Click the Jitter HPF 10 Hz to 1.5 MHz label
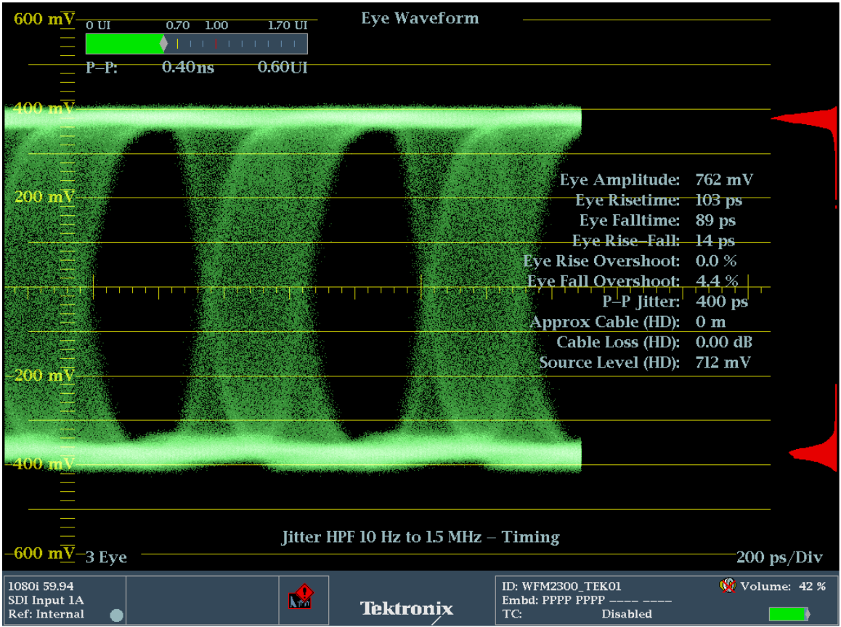Image resolution: width=841 pixels, height=627 pixels. [x=420, y=537]
